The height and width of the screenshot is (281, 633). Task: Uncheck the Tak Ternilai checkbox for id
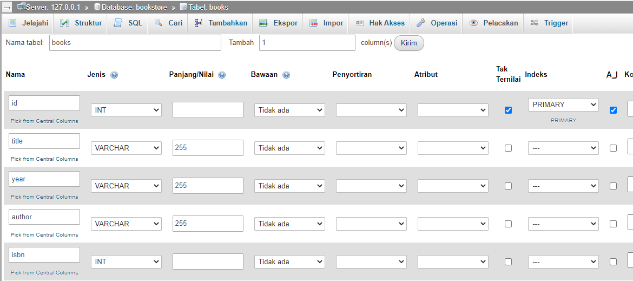(x=508, y=110)
